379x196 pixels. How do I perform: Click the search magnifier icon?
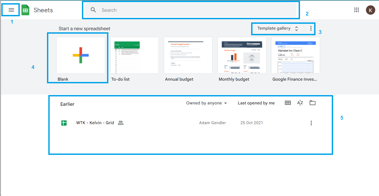click(x=93, y=10)
